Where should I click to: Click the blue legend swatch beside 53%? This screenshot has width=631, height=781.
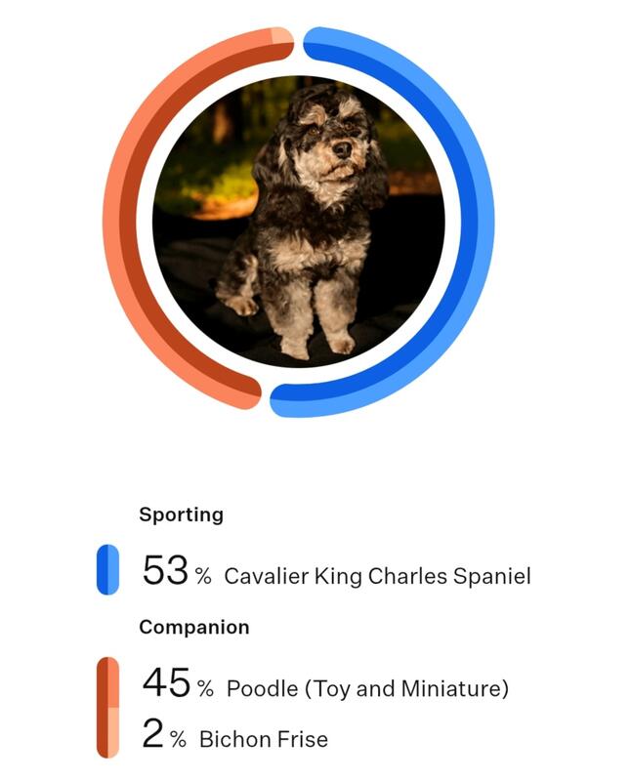tap(107, 569)
